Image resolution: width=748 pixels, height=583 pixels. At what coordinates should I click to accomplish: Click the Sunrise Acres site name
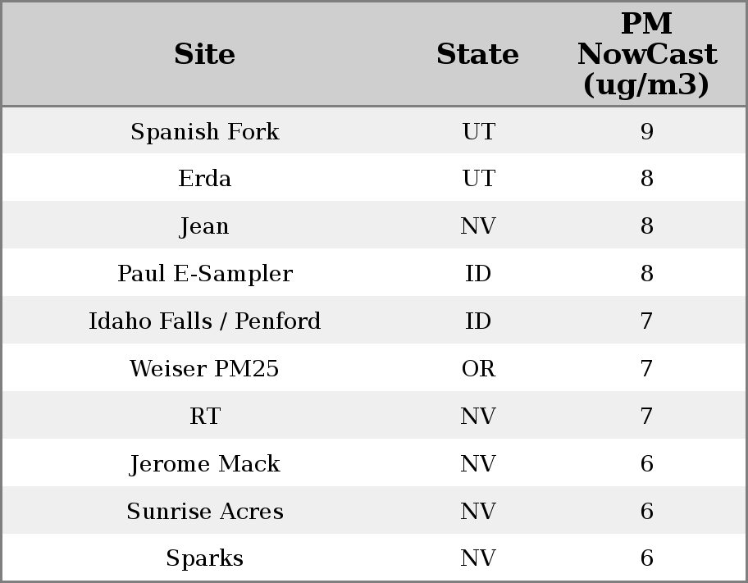204,512
